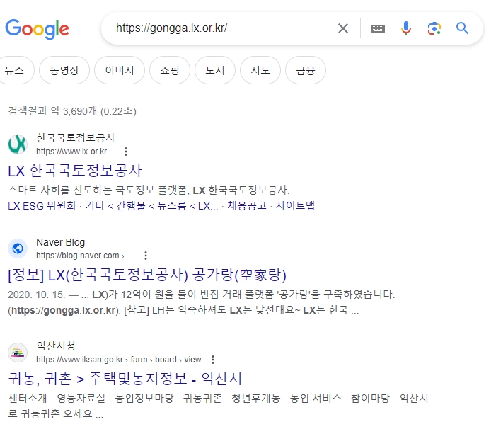Start voice search with microphone icon
This screenshot has width=496, height=434.
coord(406,28)
